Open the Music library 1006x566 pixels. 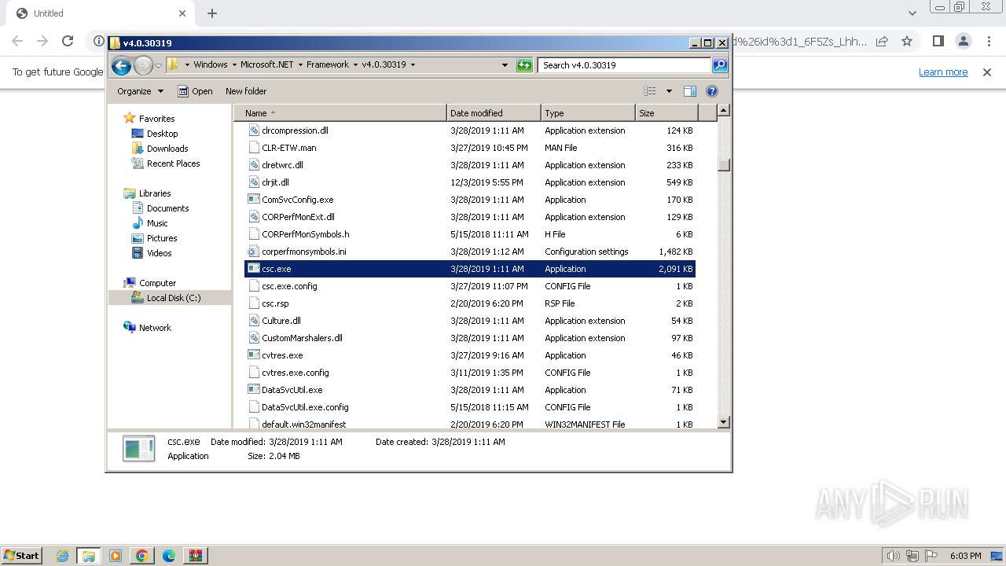tap(157, 223)
